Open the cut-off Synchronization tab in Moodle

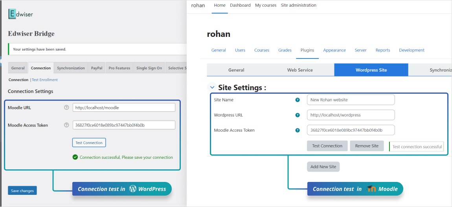[x=430, y=70]
